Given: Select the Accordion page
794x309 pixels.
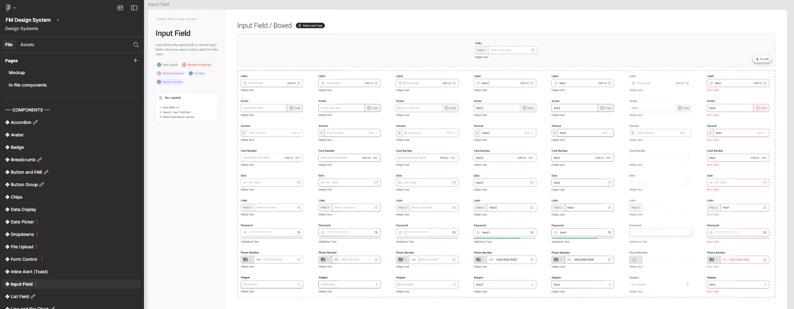Looking at the screenshot, I should [x=72, y=122].
